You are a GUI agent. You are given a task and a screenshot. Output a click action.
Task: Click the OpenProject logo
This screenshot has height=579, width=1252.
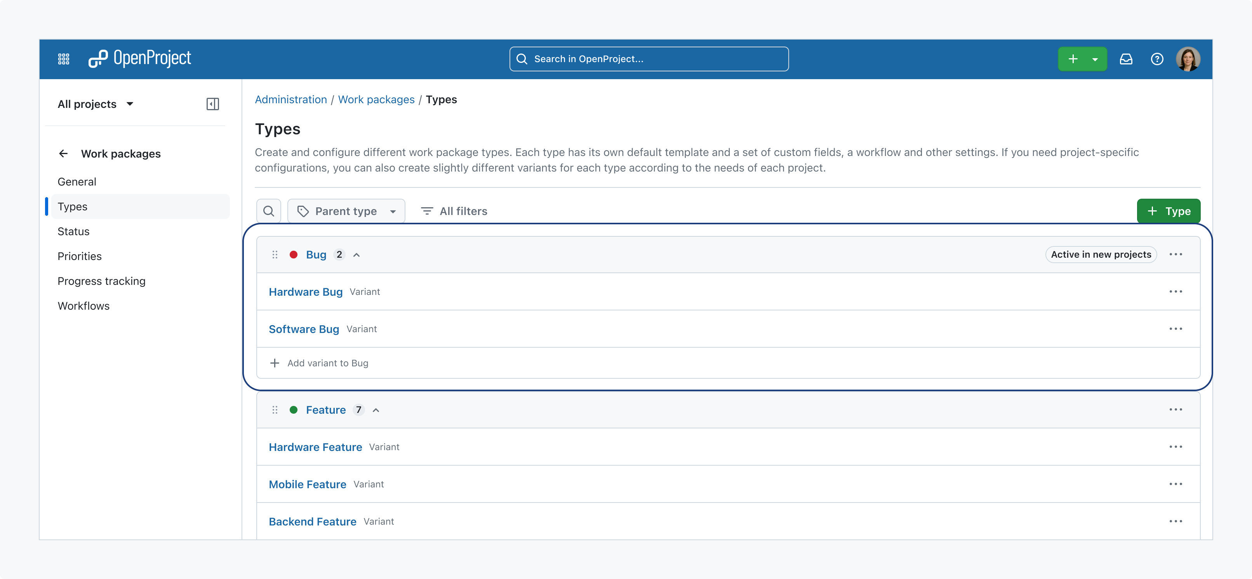click(140, 59)
